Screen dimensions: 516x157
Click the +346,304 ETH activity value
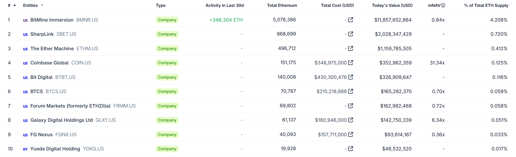click(226, 20)
